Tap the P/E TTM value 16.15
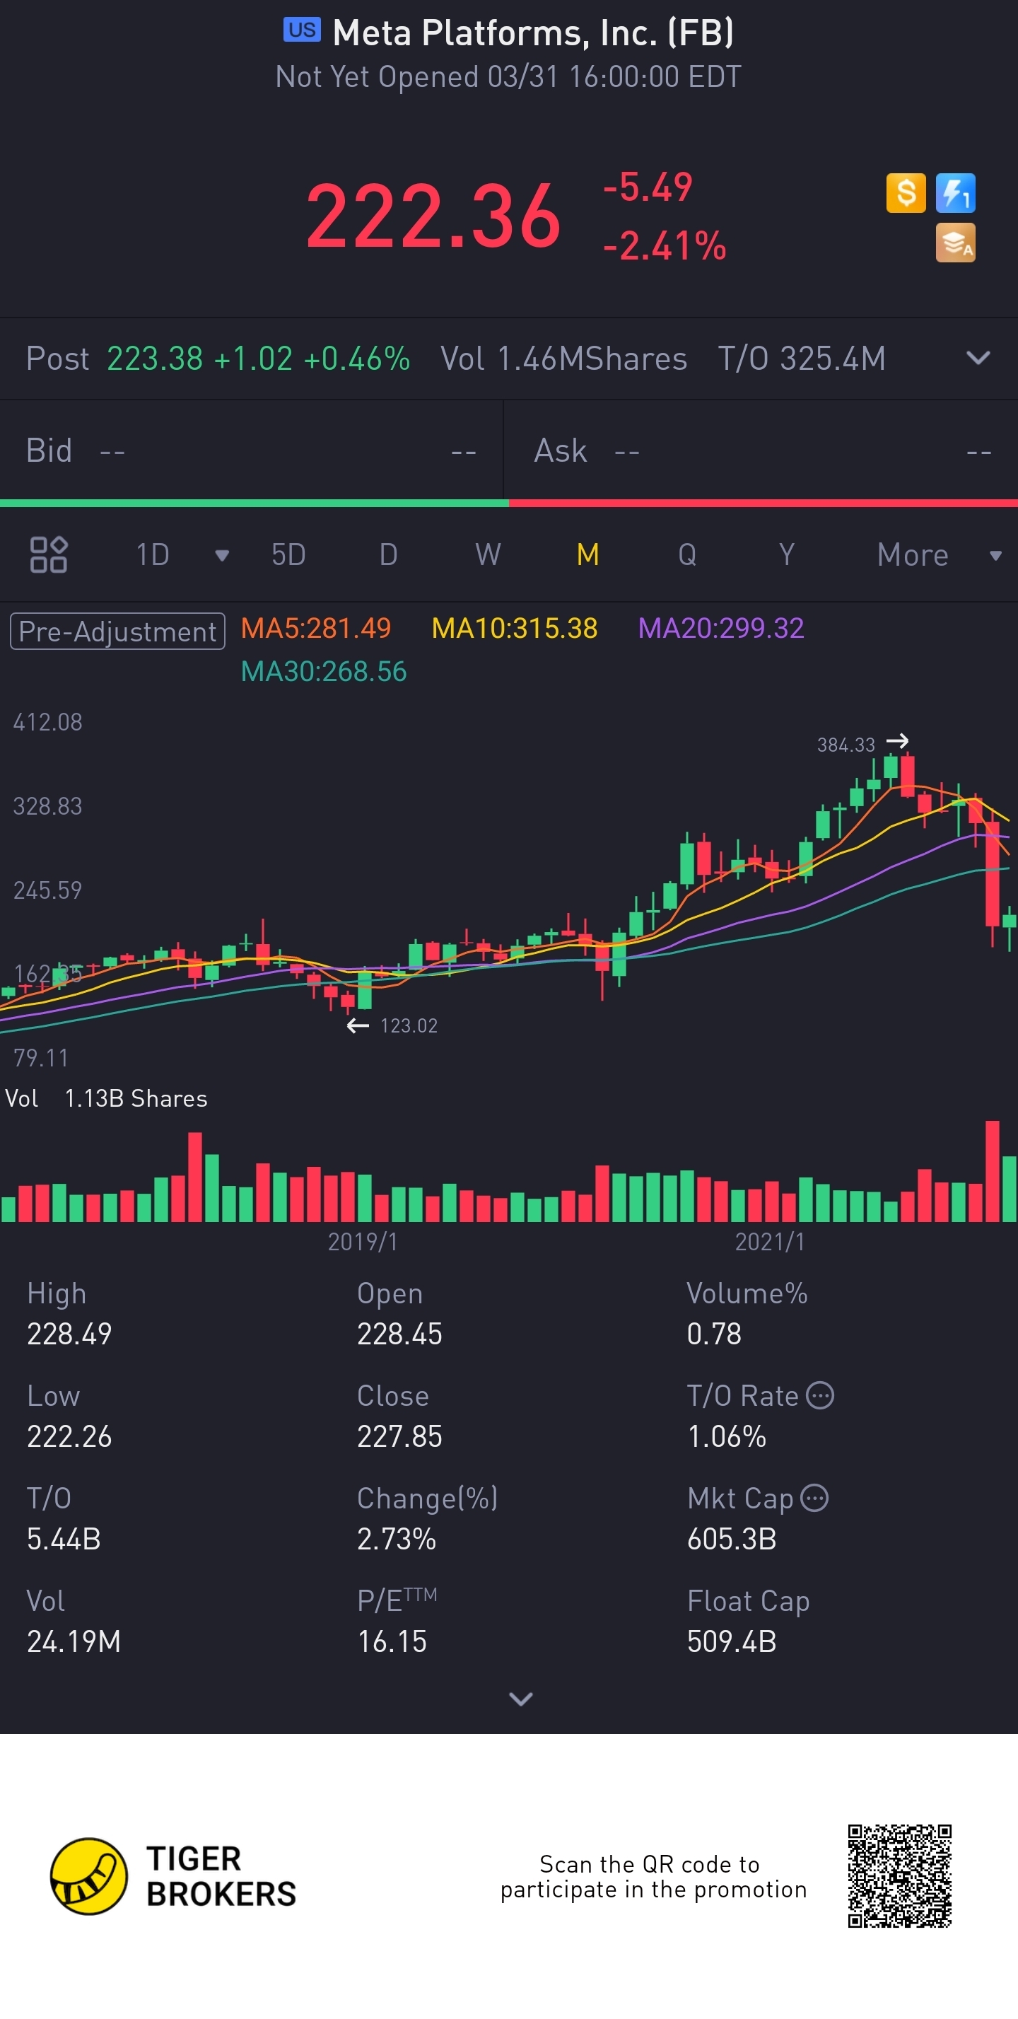This screenshot has width=1018, height=2019. 392,1642
